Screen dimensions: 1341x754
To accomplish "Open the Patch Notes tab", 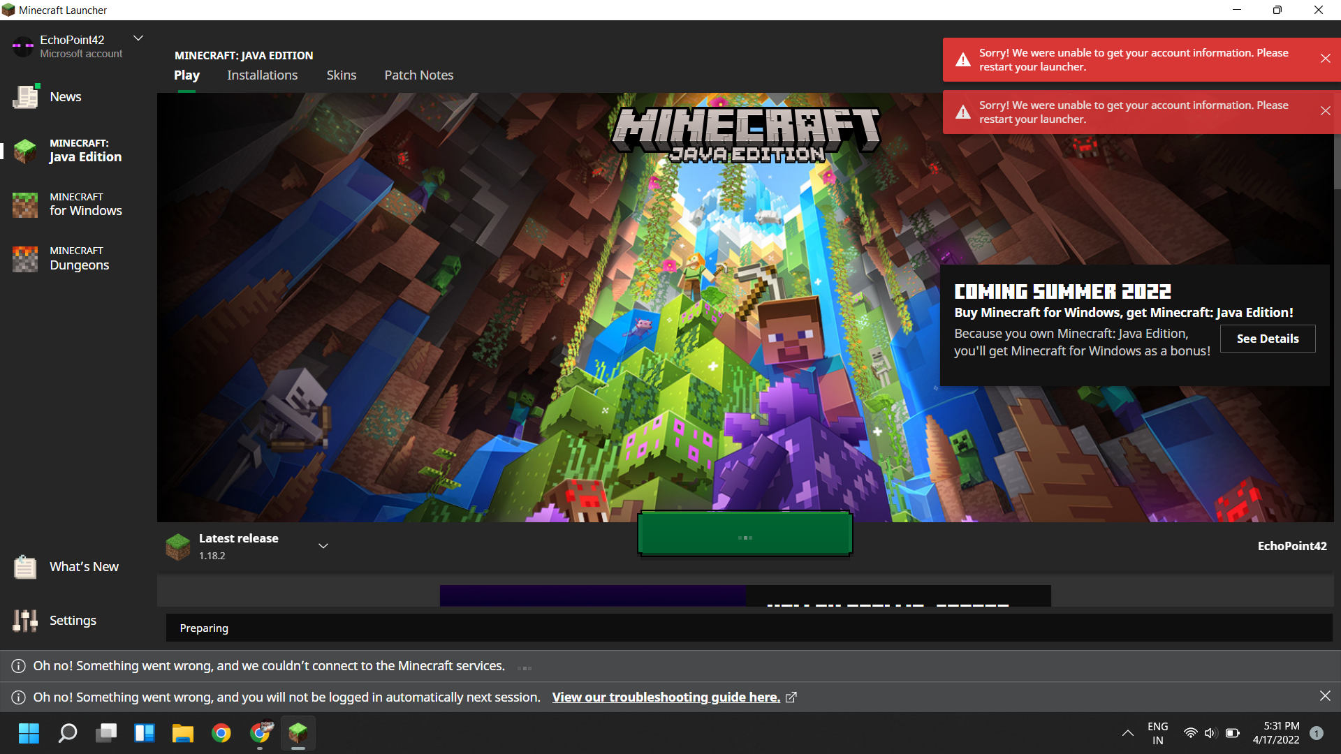I will (418, 75).
